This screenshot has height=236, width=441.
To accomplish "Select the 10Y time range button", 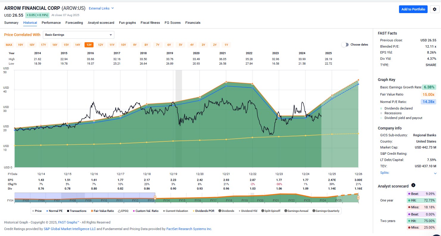I will [x=123, y=45].
